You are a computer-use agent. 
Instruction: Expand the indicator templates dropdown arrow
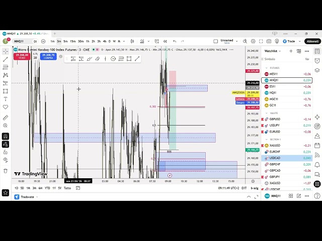coord(148,41)
